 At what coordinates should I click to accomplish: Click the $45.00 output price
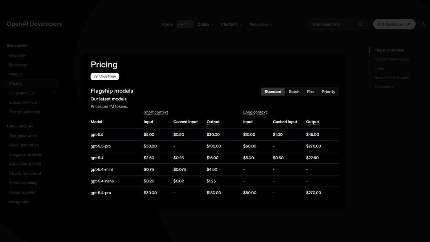coord(312,135)
